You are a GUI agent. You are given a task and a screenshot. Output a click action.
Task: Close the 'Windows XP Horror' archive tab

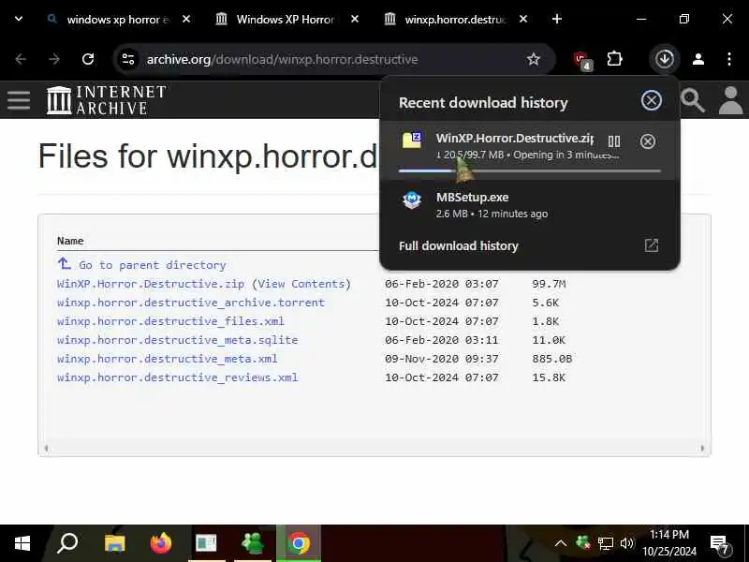click(x=355, y=19)
